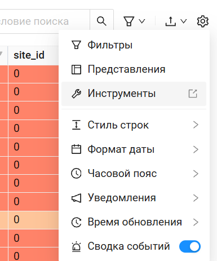Expand the Часовой пояс arrow
Screen dimensions: 217x261
tap(196, 174)
